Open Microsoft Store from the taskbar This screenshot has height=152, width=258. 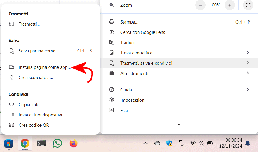pos(9,143)
